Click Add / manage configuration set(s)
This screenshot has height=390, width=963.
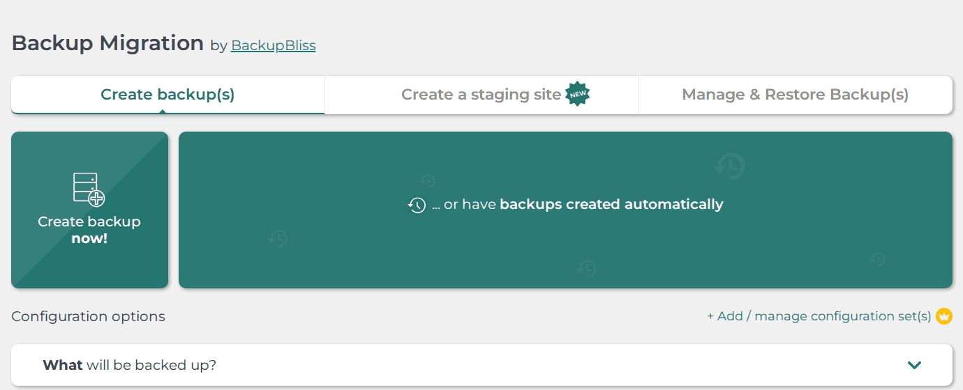tap(819, 316)
